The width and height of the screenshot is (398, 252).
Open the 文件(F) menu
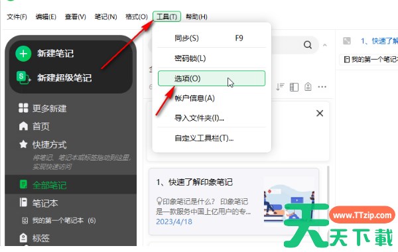[17, 17]
